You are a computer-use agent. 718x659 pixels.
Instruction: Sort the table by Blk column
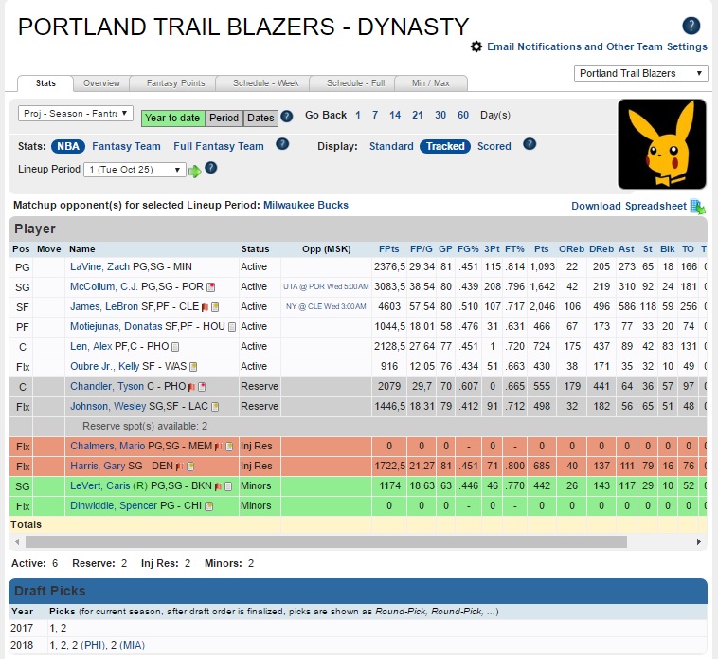(x=667, y=248)
